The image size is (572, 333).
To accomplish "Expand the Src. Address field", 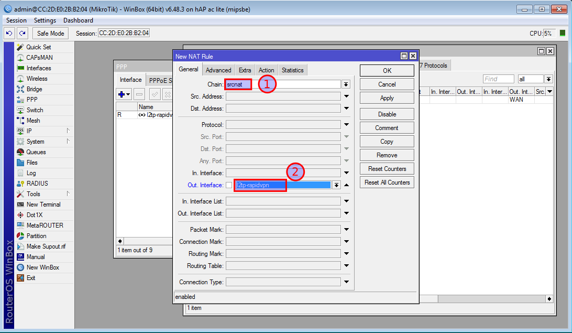I will (346, 96).
